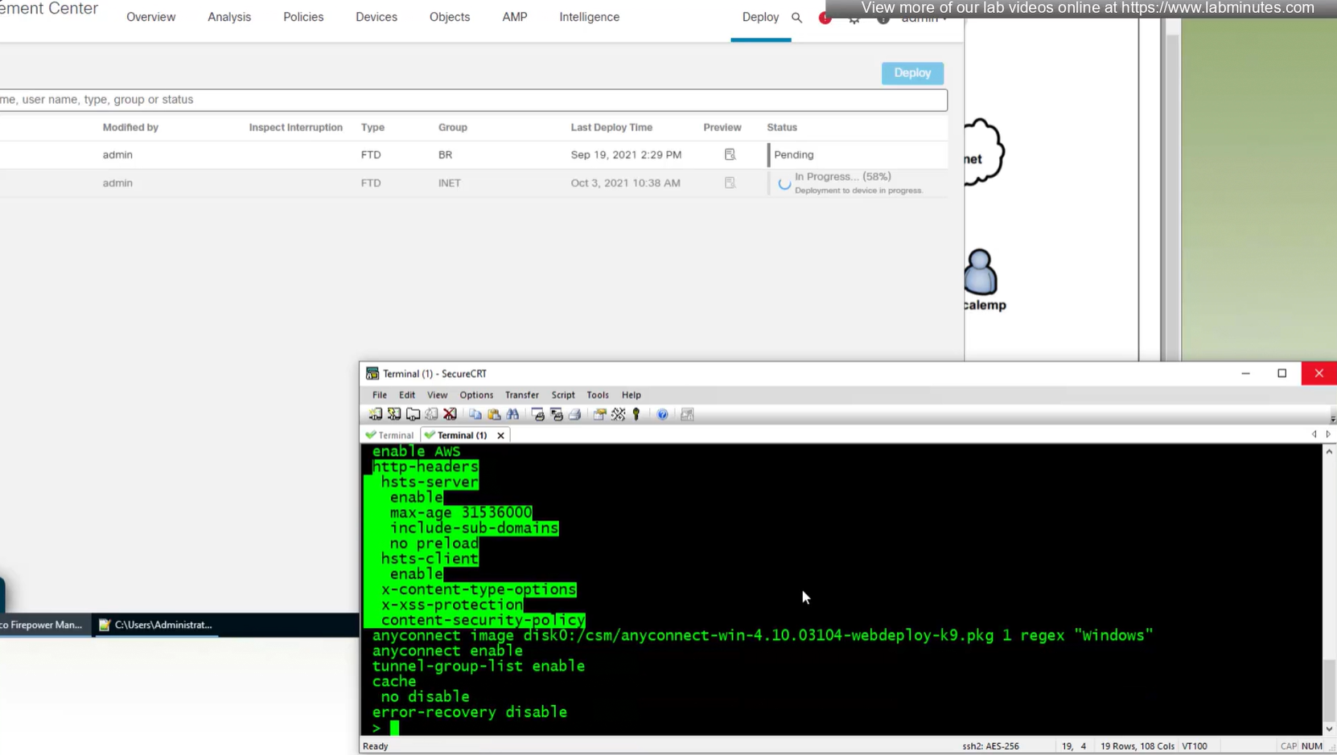Click the blue Help question mark icon
1337x755 pixels.
[x=662, y=414]
